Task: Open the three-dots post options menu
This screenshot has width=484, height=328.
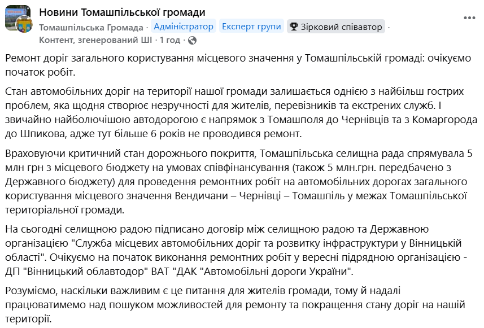Action: [469, 18]
